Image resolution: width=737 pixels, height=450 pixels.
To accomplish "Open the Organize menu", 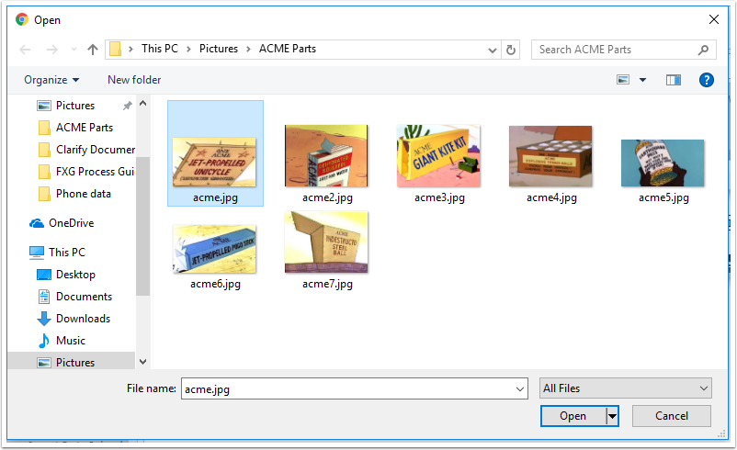I will point(51,80).
